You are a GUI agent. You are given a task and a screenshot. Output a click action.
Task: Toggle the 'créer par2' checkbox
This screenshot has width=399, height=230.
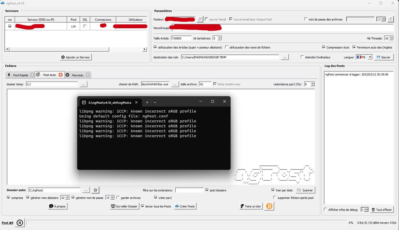(x=156, y=197)
